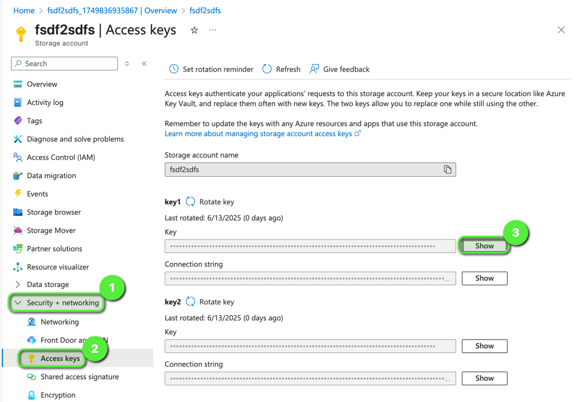Select Shared access signature menu item

click(79, 377)
